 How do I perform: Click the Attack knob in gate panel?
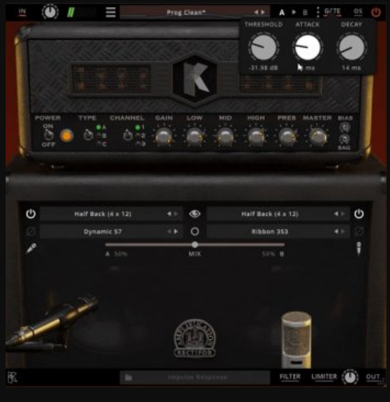308,47
